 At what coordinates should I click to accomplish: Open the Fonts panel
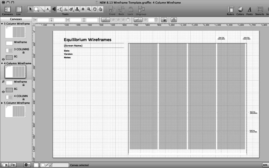tap(249, 10)
